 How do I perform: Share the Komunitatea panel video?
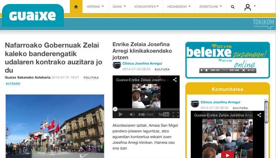(x=259, y=115)
